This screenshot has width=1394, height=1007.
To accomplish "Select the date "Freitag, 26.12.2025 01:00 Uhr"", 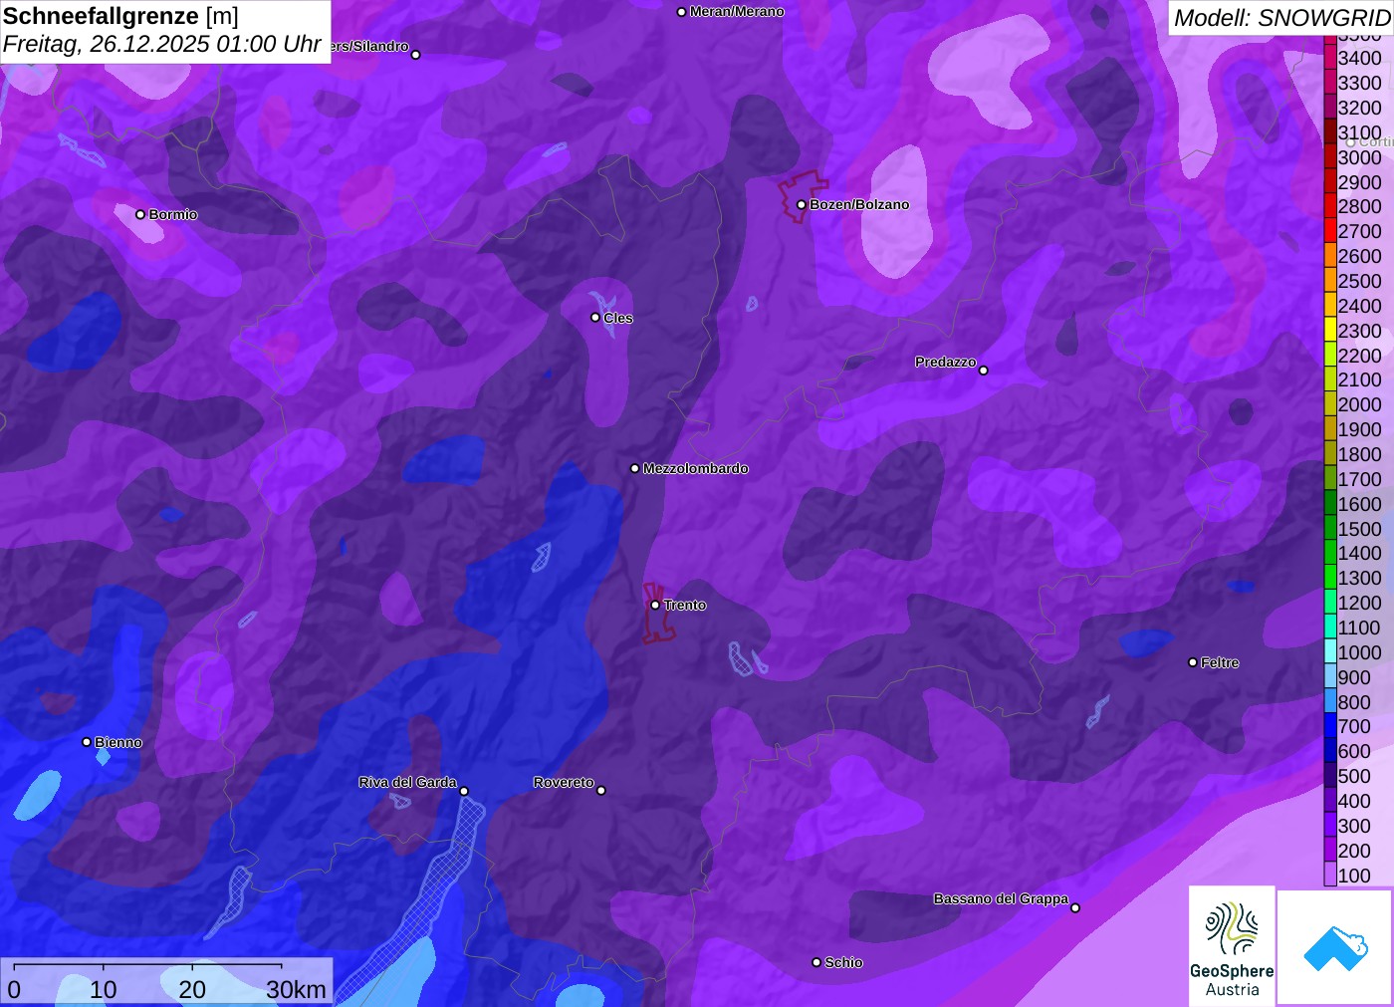I will 162,44.
